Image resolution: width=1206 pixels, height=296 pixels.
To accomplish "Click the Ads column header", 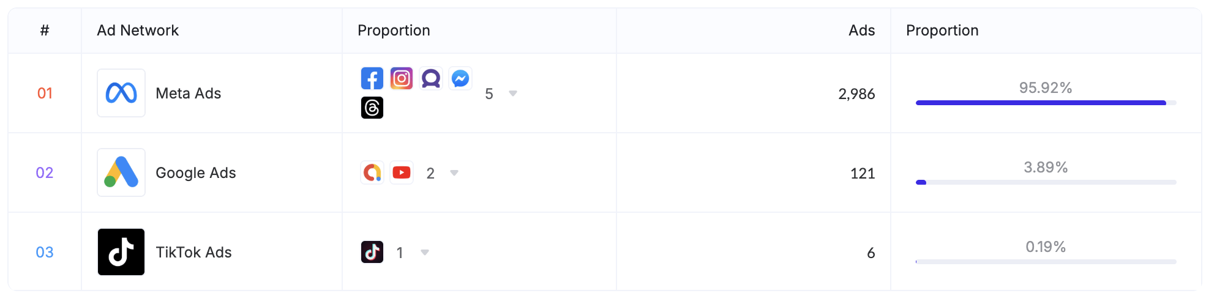I will [861, 31].
